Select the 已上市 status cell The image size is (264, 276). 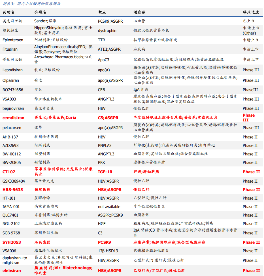pyautogui.click(x=249, y=21)
